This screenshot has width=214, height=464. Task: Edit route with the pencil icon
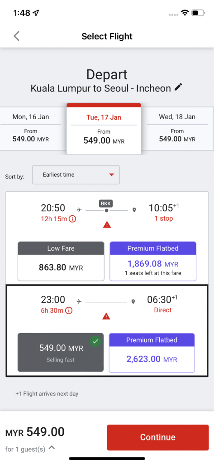(178, 87)
